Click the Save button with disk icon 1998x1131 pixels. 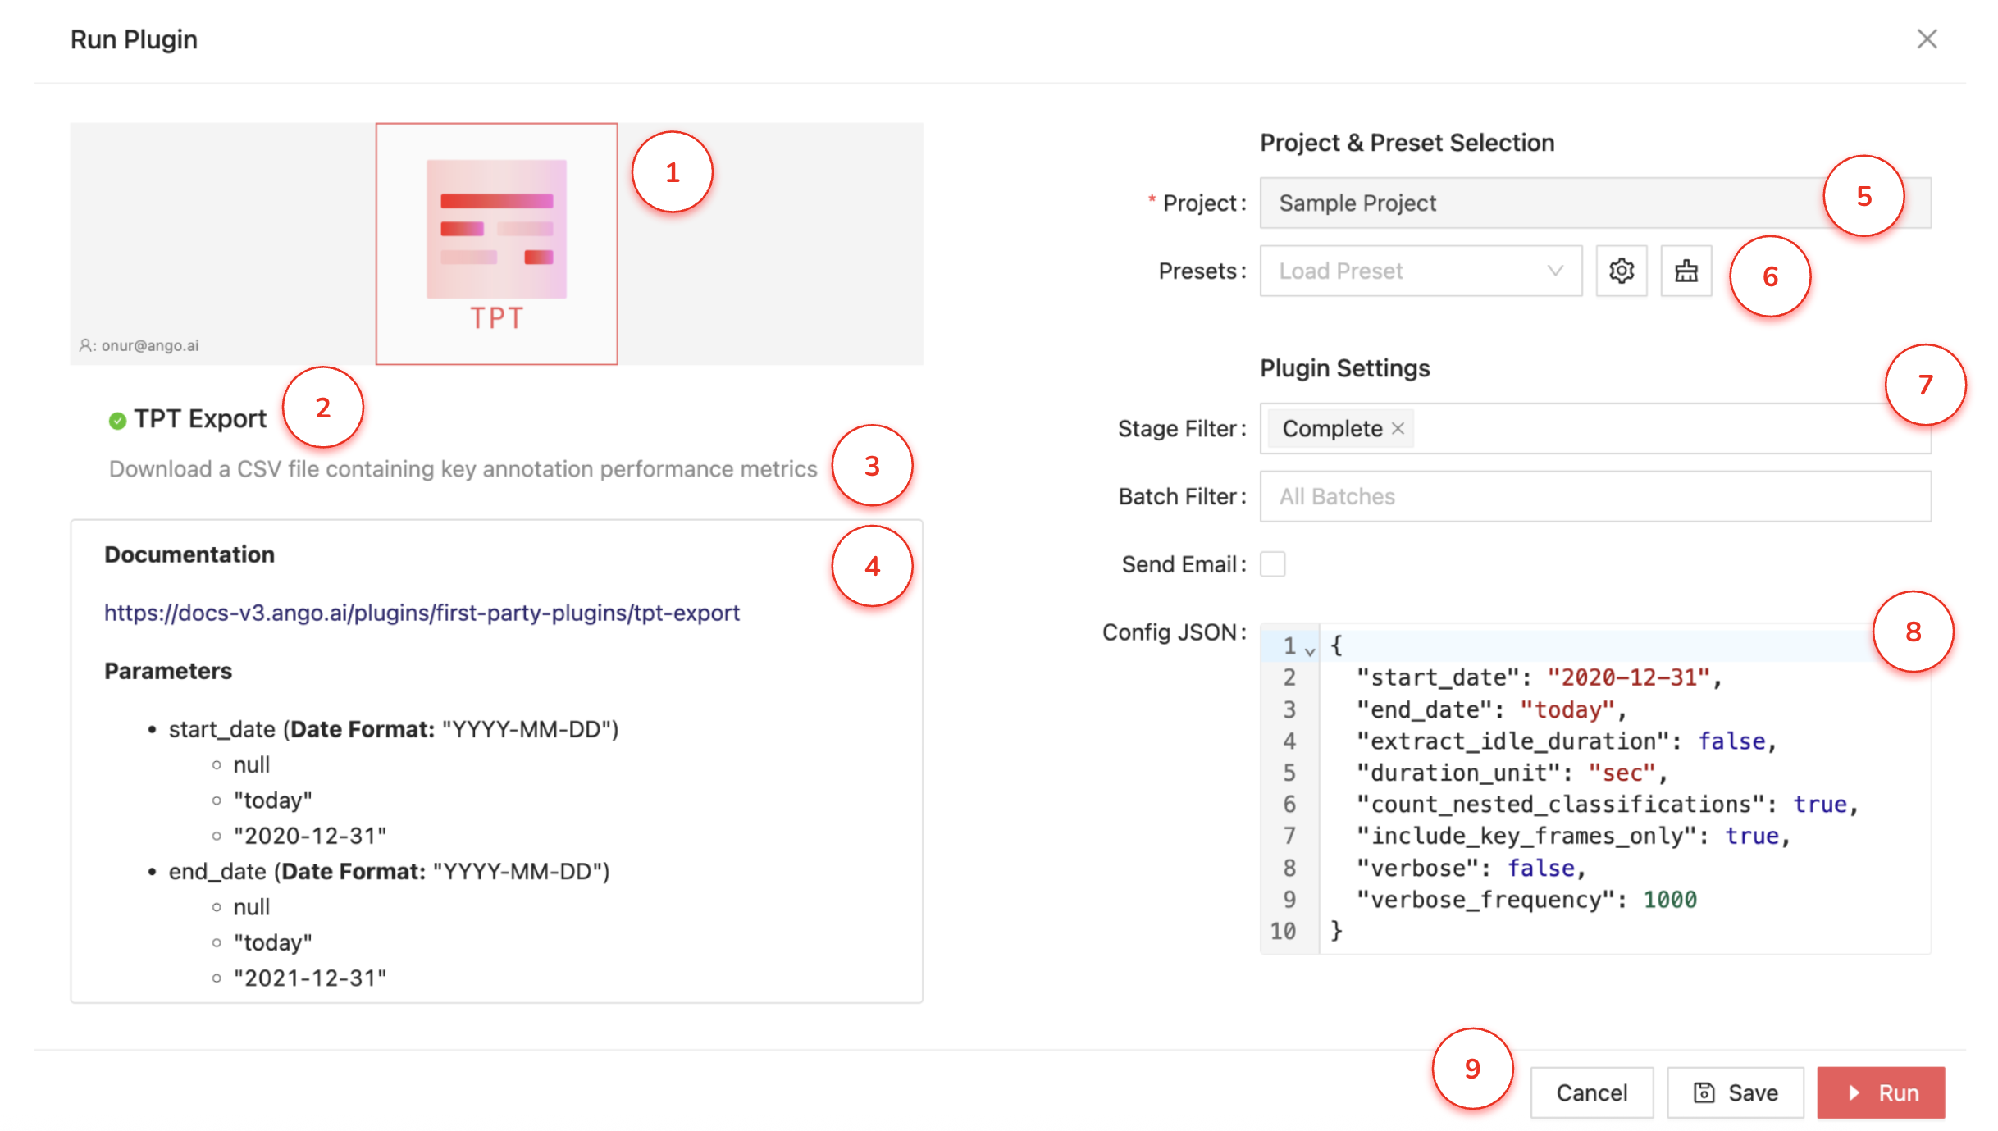pos(1736,1092)
